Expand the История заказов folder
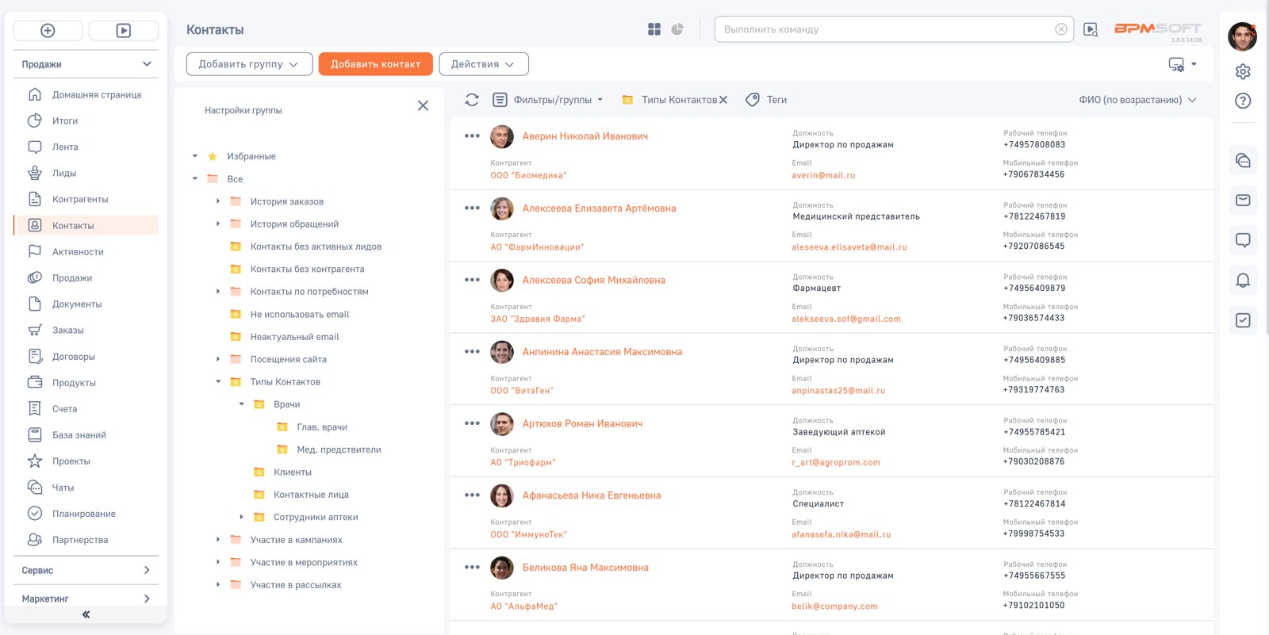This screenshot has height=635, width=1269. pos(218,201)
